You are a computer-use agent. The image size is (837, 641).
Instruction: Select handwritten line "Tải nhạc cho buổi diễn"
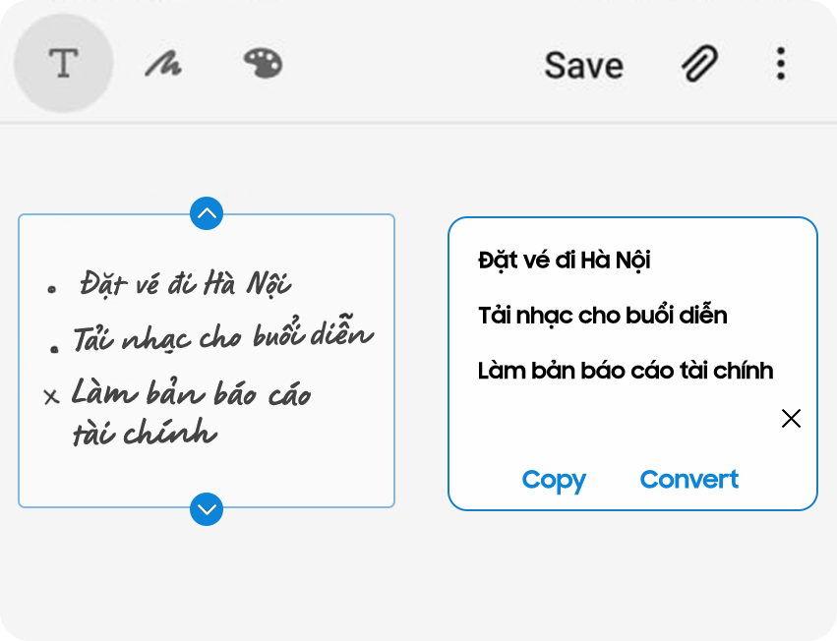(223, 333)
